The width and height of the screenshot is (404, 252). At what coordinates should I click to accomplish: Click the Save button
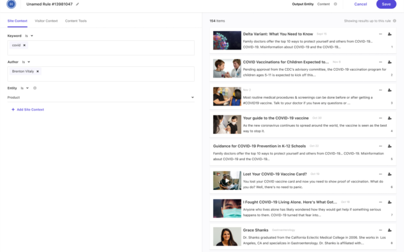(x=386, y=4)
